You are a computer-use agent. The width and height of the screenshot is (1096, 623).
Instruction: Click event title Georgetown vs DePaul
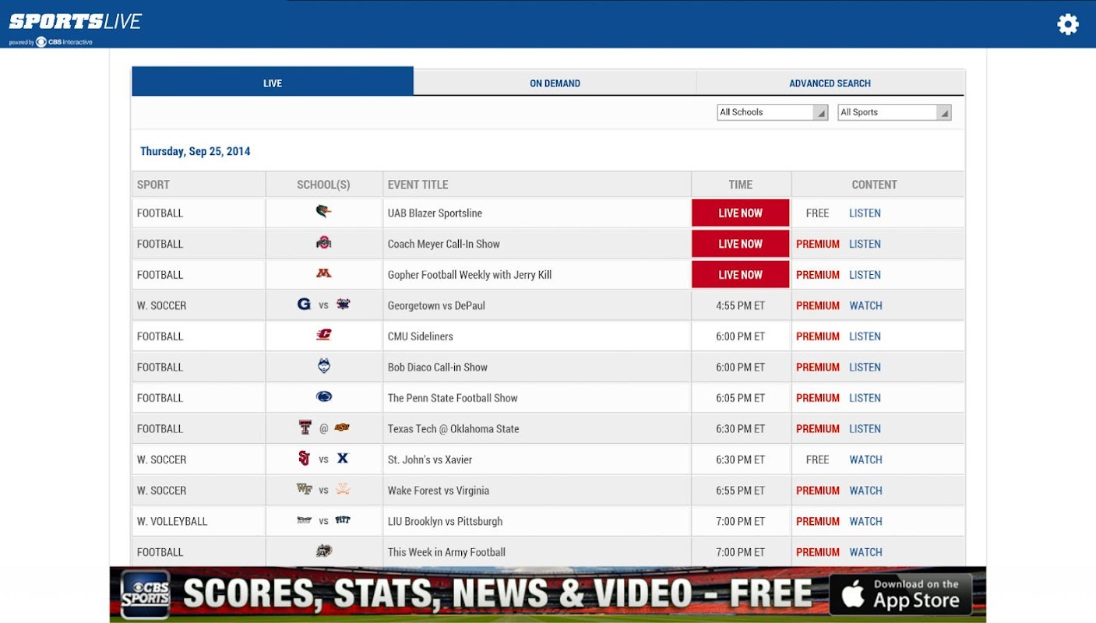(x=436, y=305)
